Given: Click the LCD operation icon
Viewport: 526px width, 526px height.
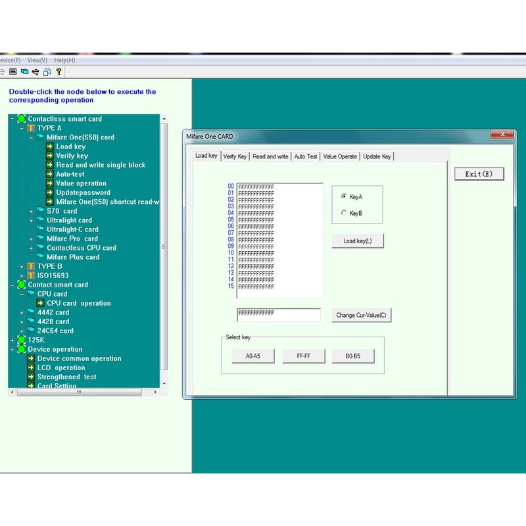Looking at the screenshot, I should (30, 368).
